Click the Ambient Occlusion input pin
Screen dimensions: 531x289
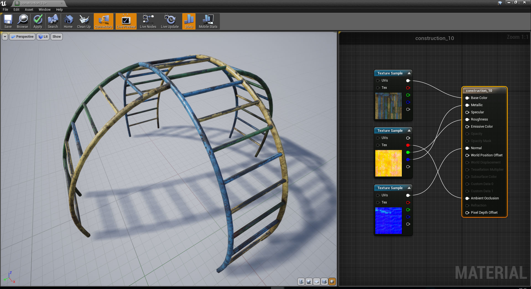tap(467, 198)
